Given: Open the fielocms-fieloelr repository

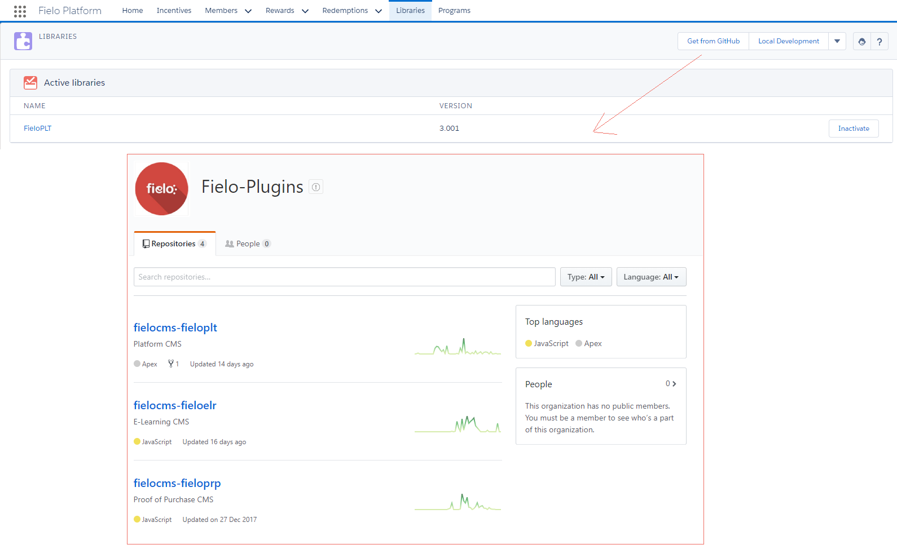Looking at the screenshot, I should [x=175, y=405].
